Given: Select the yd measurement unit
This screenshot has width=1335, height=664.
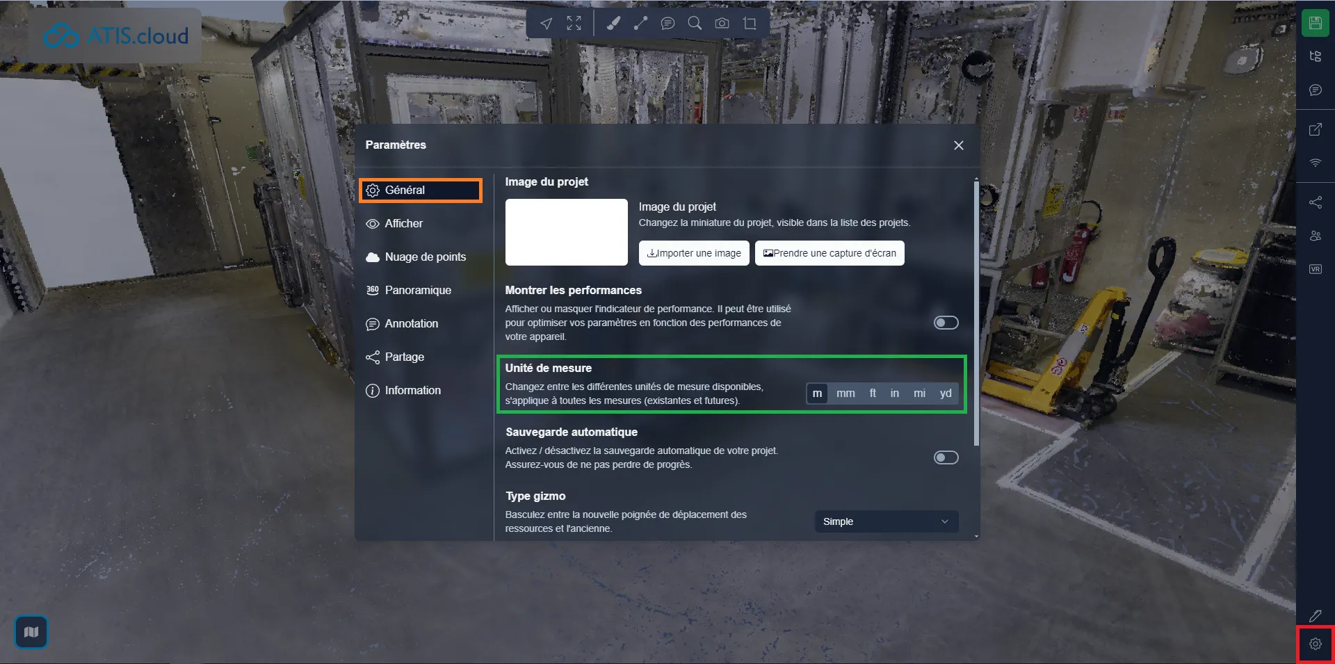Looking at the screenshot, I should 946,394.
